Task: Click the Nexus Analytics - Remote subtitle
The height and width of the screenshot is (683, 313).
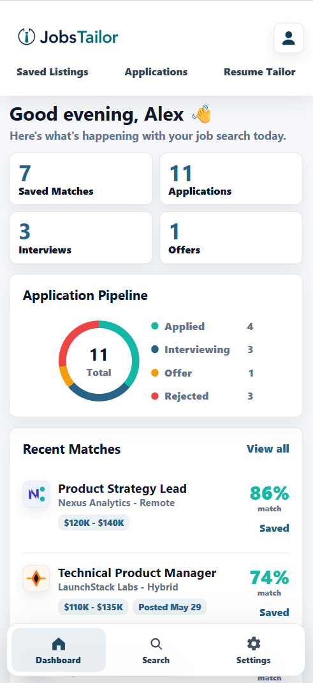Action: pyautogui.click(x=117, y=502)
